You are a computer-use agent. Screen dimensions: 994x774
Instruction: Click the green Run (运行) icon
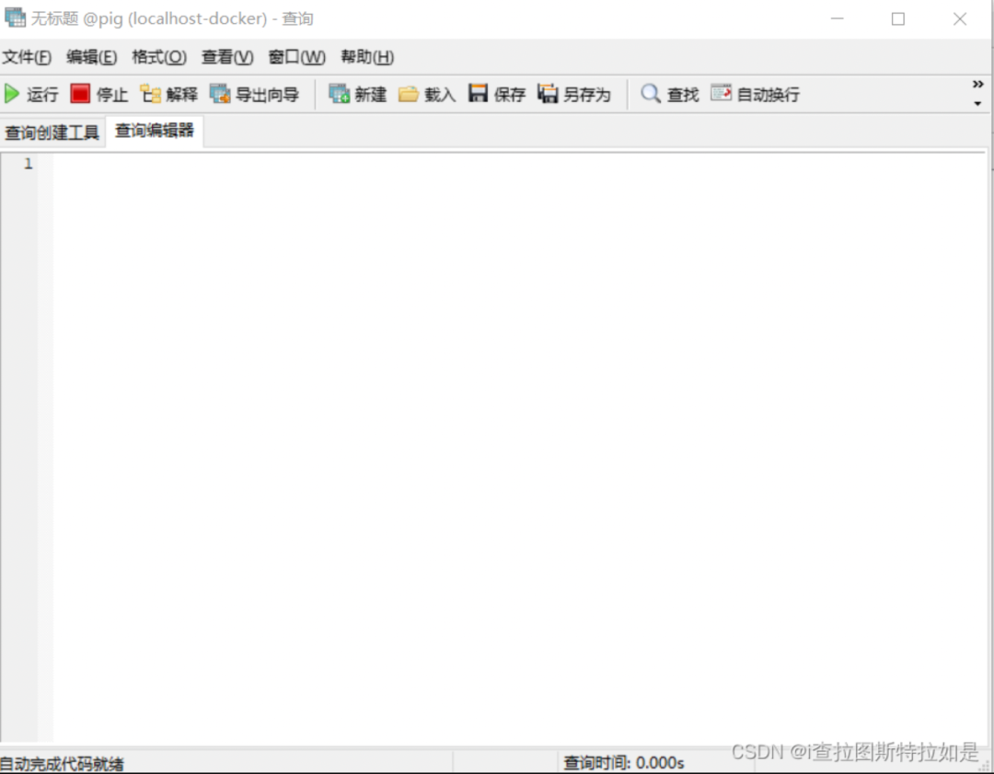[12, 94]
